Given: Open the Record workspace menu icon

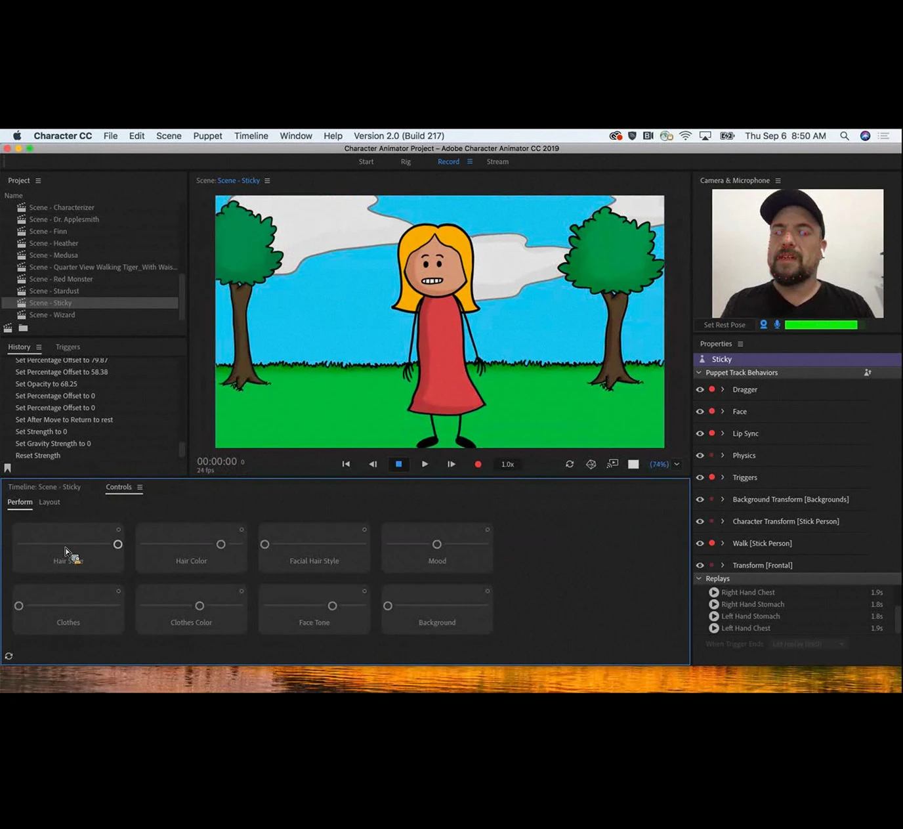Looking at the screenshot, I should [x=470, y=161].
